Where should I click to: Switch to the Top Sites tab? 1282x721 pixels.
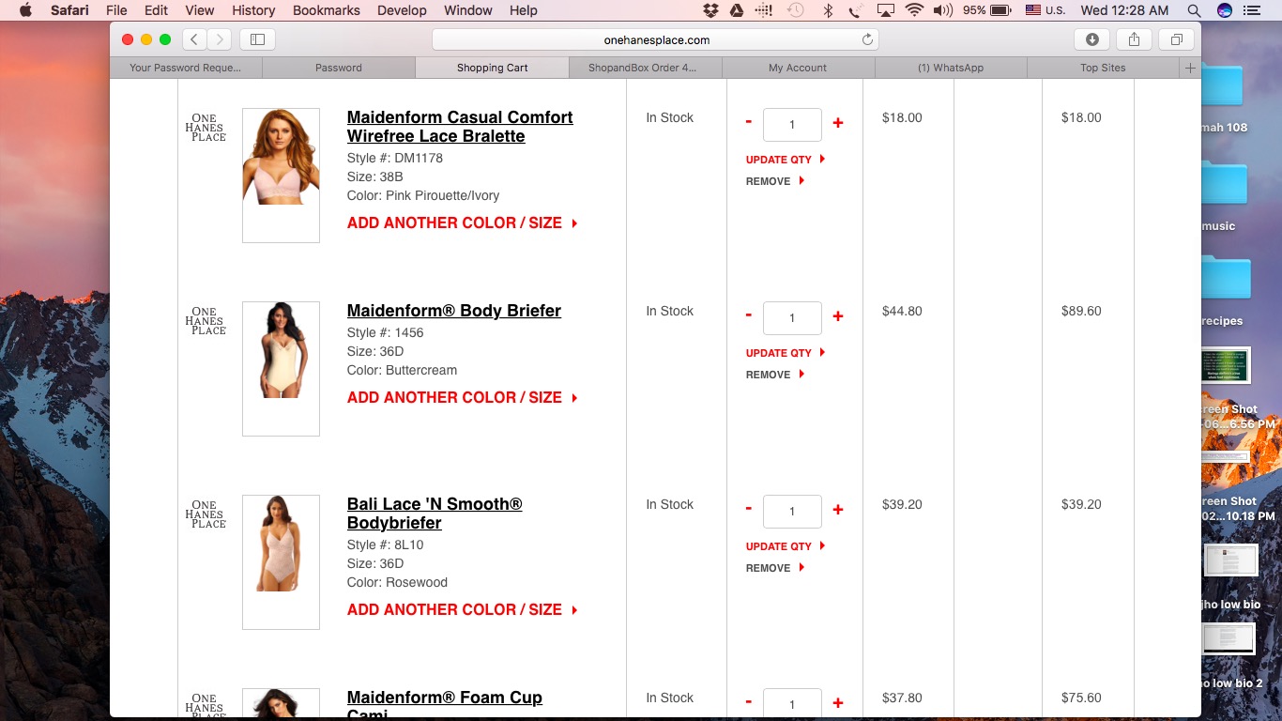tap(1103, 68)
